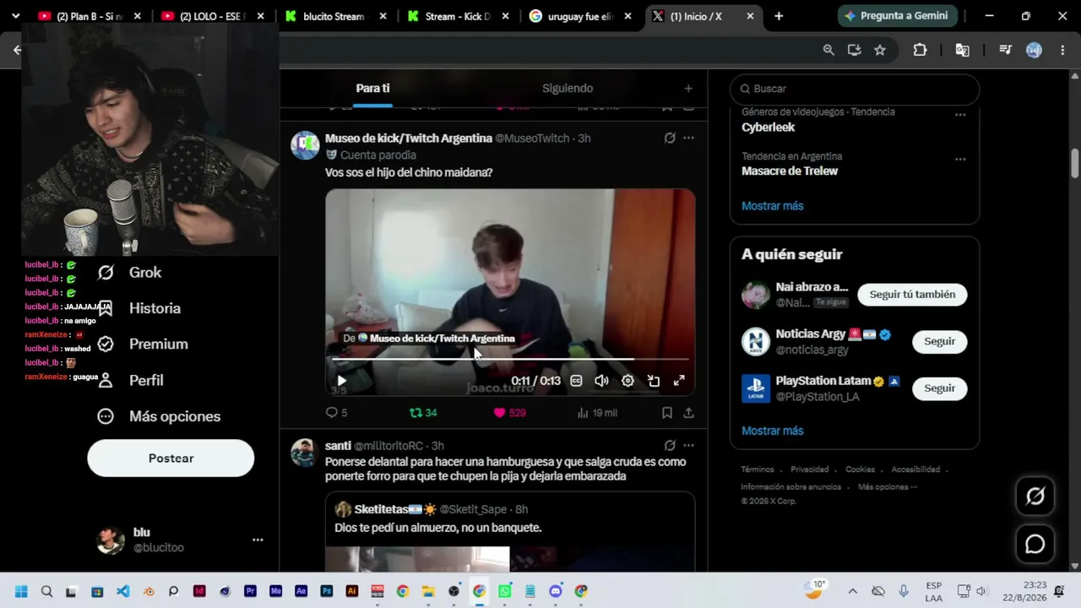Click the install app icon in address bar
This screenshot has width=1081, height=608.
854,50
